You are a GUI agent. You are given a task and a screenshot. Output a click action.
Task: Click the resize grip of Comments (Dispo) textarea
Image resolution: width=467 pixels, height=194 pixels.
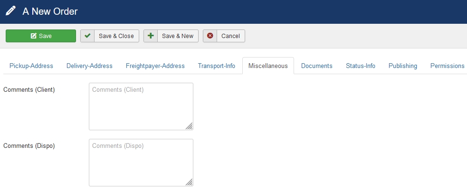pos(189,182)
